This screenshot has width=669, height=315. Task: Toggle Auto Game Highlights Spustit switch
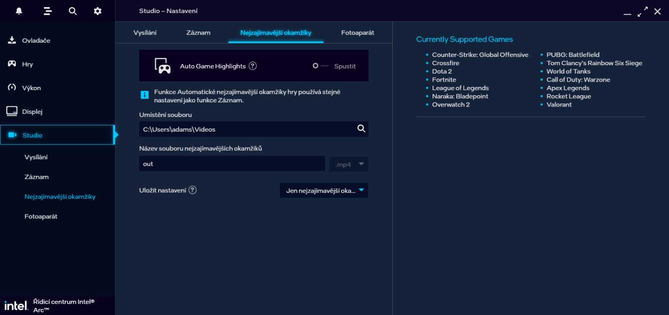(321, 66)
